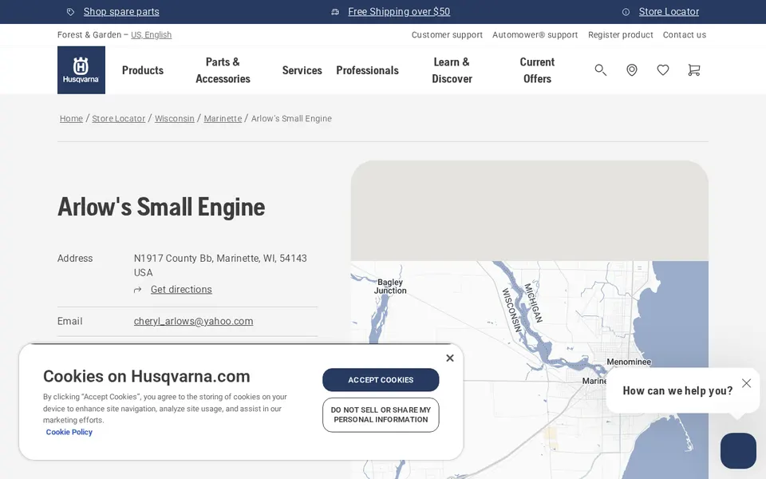
Task: Open Automower® support link
Action: click(x=535, y=34)
